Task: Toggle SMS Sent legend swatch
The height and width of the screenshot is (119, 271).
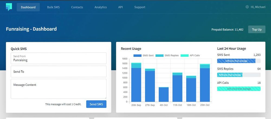Action: click(x=137, y=56)
